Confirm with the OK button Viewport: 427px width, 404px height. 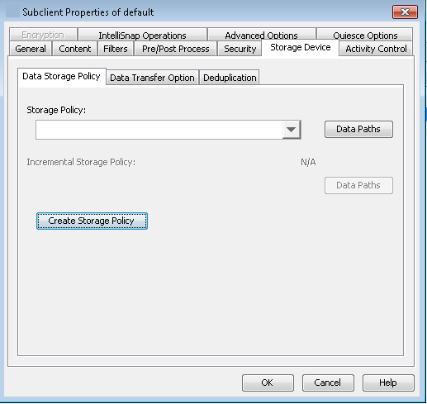click(268, 383)
